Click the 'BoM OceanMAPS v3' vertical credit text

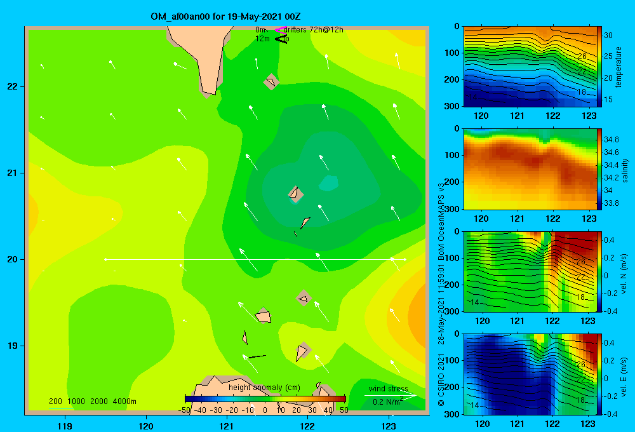point(441,221)
